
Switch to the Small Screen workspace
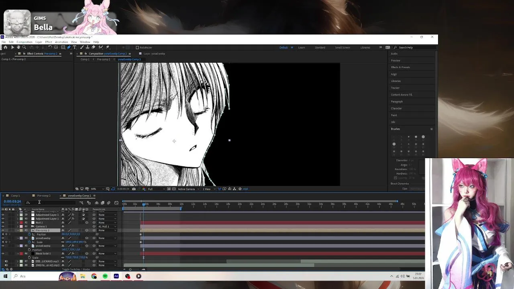click(x=343, y=47)
